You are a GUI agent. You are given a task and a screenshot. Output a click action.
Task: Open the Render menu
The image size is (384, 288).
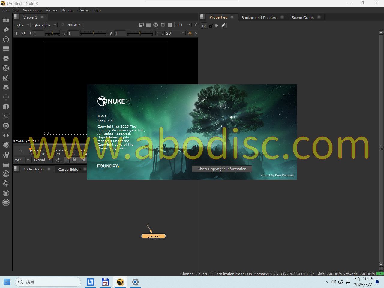click(68, 10)
